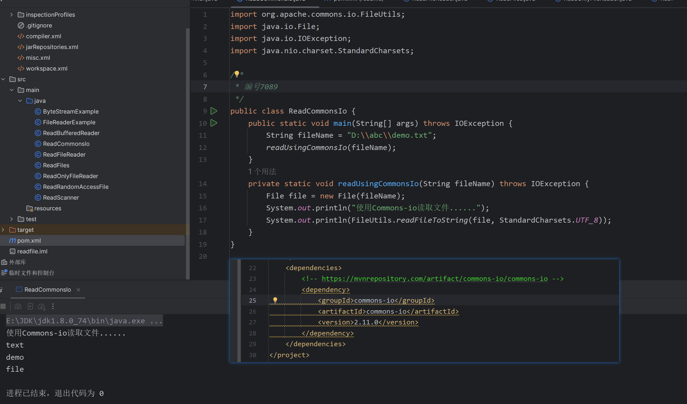687x404 pixels.
Task: Click the run gutter icon beside class ReadCommonsIo
Action: [214, 111]
